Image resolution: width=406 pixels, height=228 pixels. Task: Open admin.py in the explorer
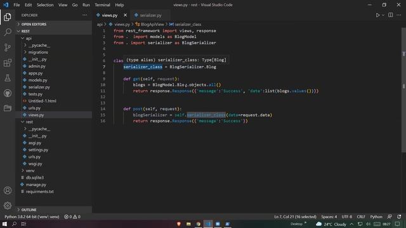54,66
